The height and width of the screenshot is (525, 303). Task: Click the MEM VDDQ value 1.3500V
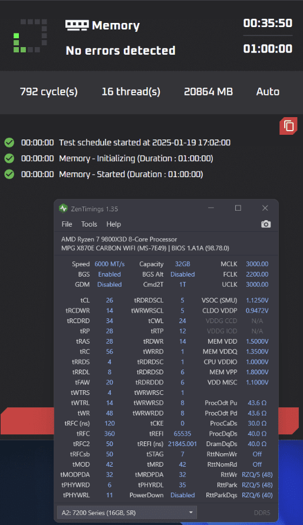coord(257,351)
